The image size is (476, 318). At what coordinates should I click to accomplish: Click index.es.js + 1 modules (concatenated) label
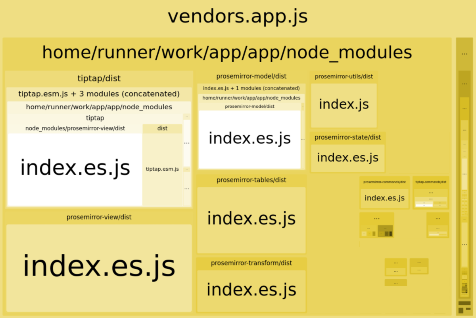251,88
